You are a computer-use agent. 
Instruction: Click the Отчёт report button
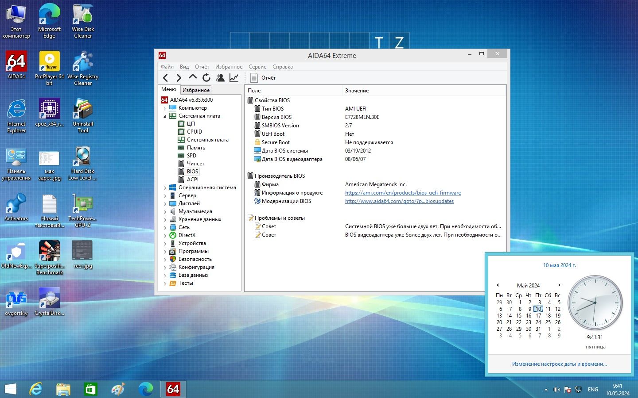(263, 78)
